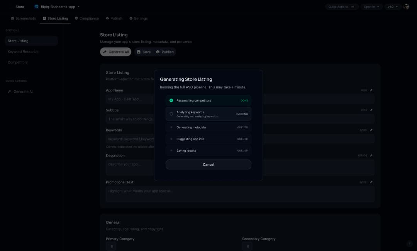Expand the Open In dropdown
The height and width of the screenshot is (251, 417).
[x=371, y=6]
